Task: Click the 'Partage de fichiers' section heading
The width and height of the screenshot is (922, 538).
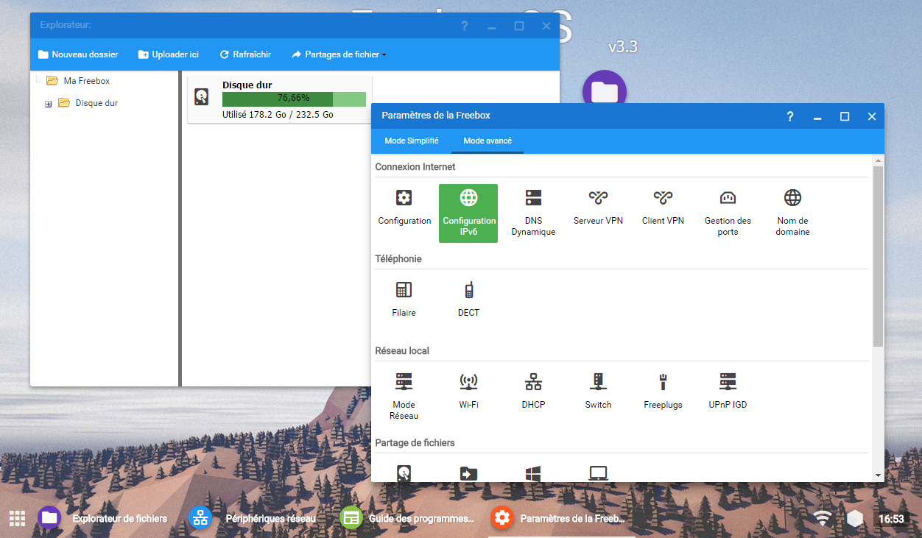Action: click(415, 443)
